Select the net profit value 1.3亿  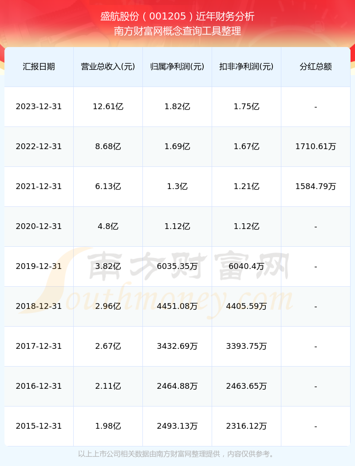point(177,186)
